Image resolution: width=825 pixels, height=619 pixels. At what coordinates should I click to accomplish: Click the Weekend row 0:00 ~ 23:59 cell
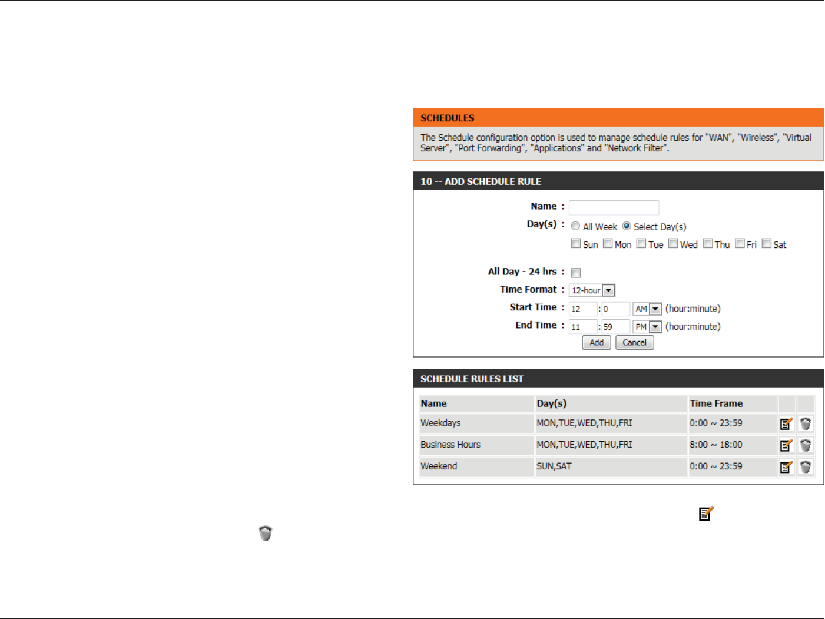click(733, 466)
